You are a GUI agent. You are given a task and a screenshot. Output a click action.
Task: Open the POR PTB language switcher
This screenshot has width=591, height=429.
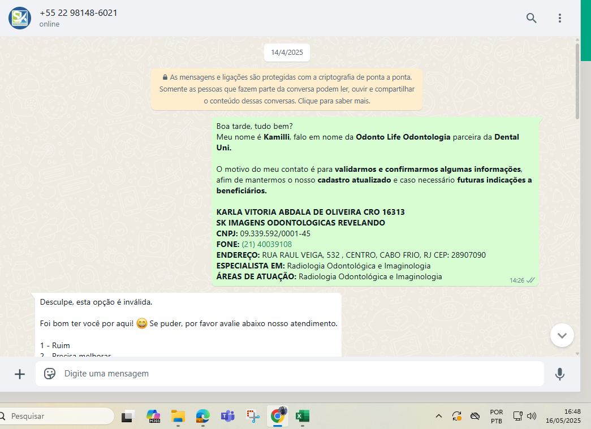pos(497,416)
